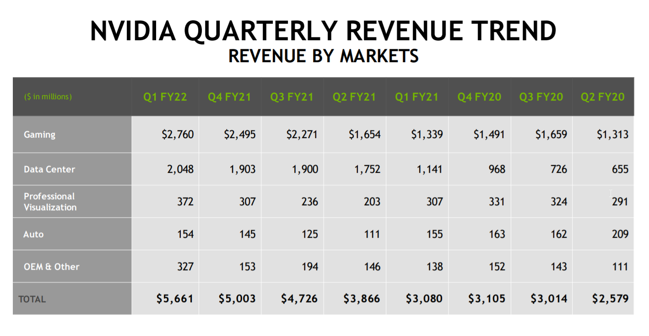Viewport: 649px width, 336px height.
Task: Click the OEM & Other value 327
Action: pos(185,267)
